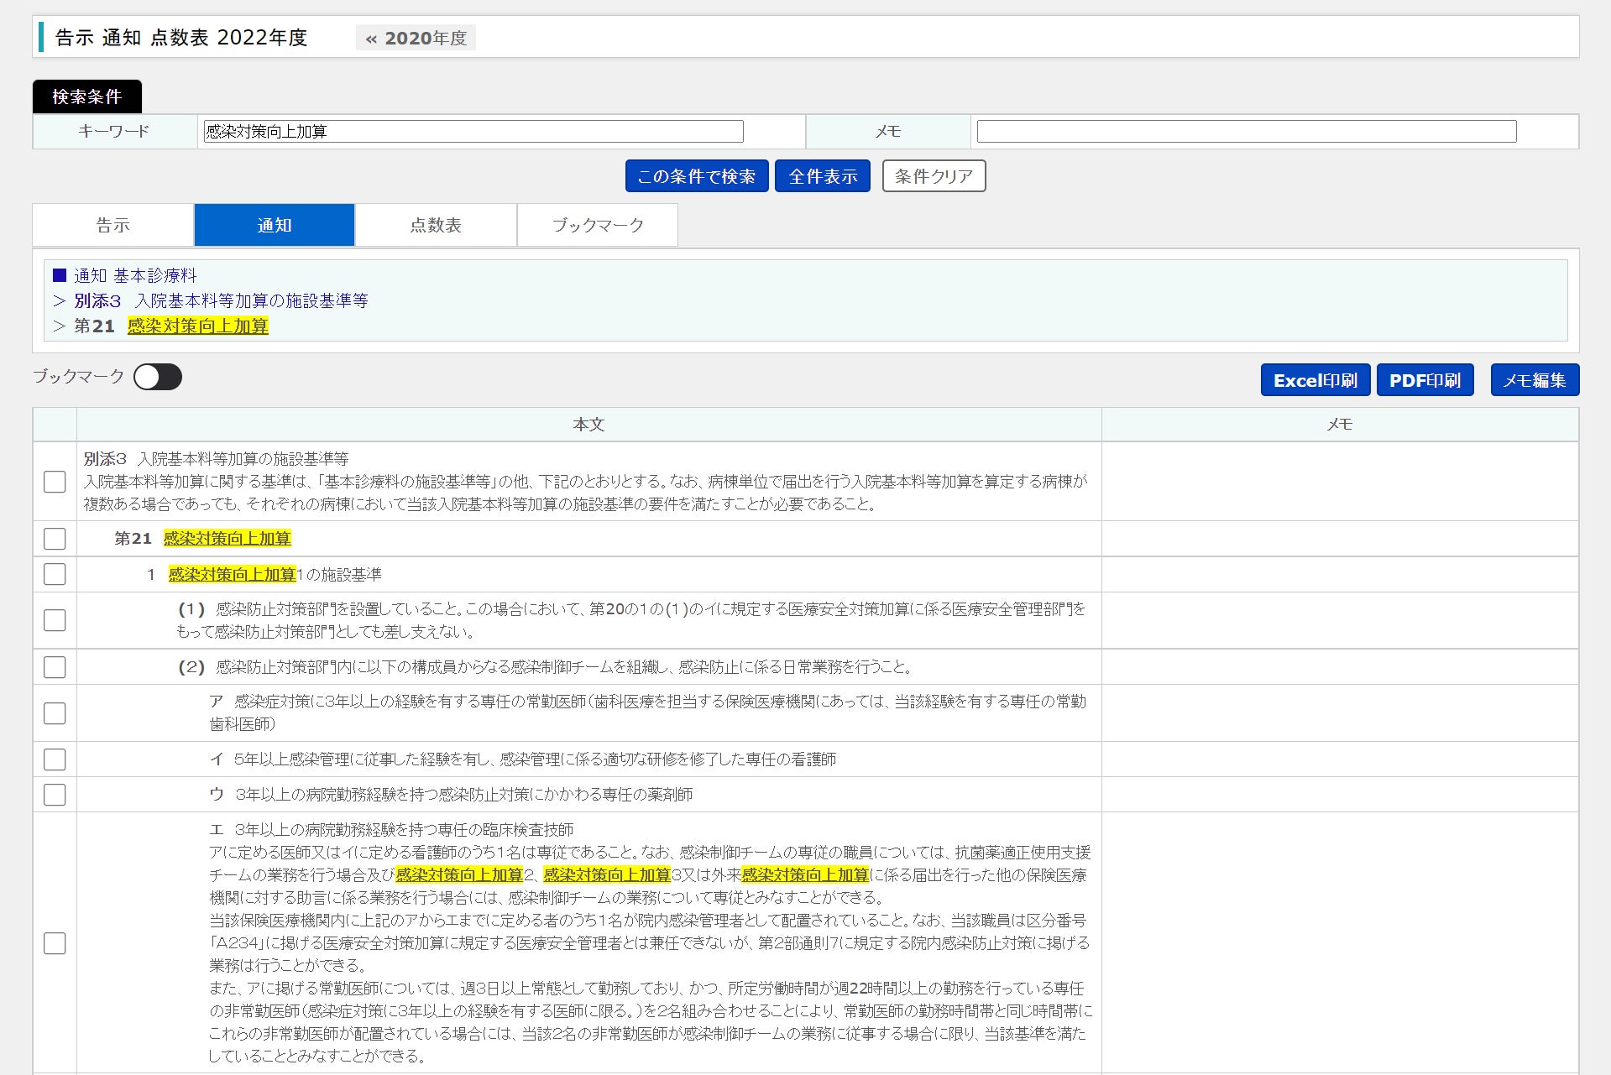
Task: Tick the checkbox for row イ 専任の看護師
Action: (x=55, y=759)
